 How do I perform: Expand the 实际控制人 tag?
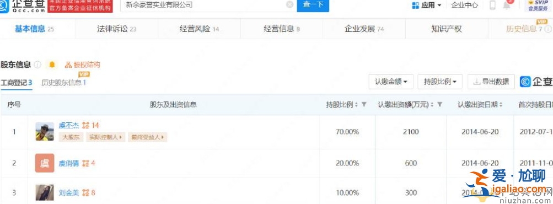105,137
